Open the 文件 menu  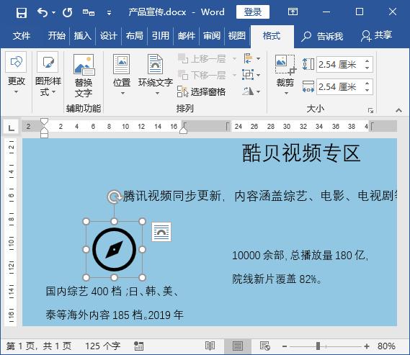tap(22, 35)
